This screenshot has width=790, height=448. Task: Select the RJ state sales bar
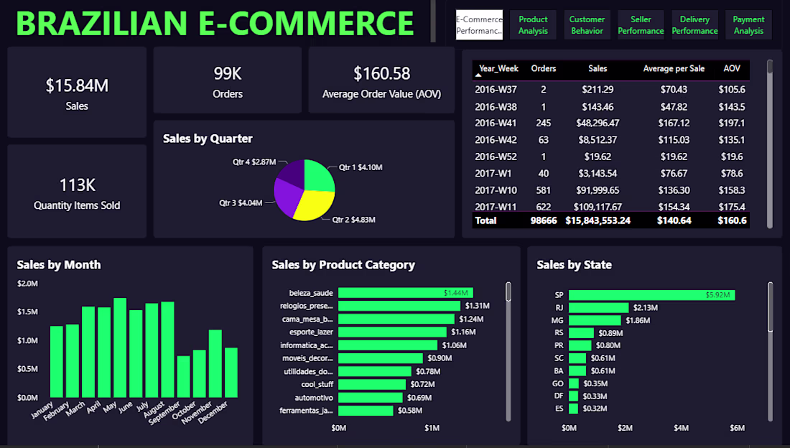point(598,307)
